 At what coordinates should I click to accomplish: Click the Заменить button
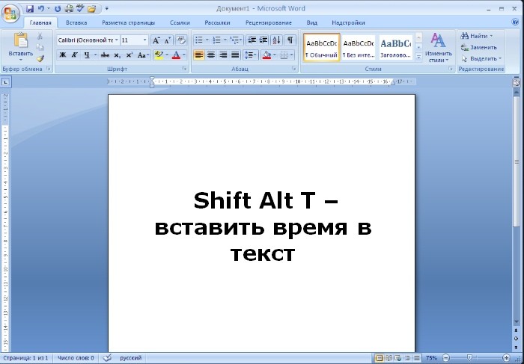pos(479,47)
